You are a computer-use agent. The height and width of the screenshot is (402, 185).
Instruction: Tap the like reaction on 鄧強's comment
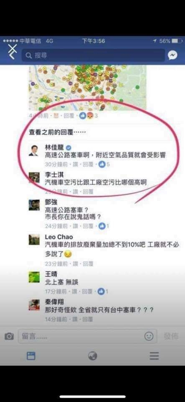coord(104,226)
